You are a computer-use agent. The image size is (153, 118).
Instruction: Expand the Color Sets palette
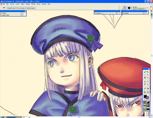1,15
